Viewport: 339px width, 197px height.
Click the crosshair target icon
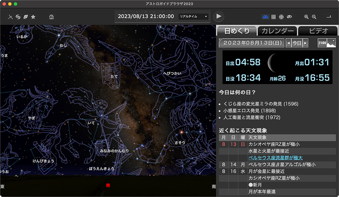click(281, 17)
